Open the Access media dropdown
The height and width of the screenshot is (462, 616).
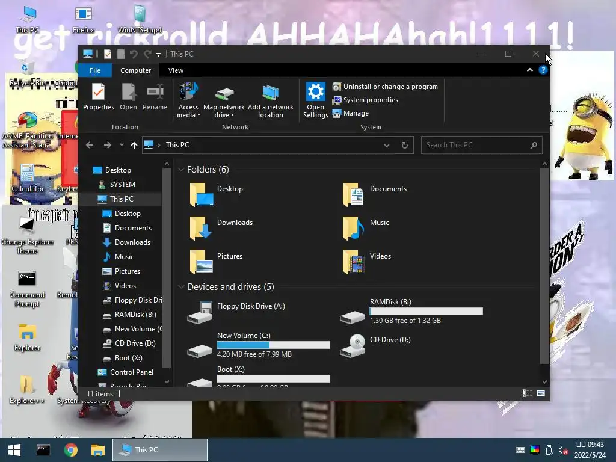[188, 100]
